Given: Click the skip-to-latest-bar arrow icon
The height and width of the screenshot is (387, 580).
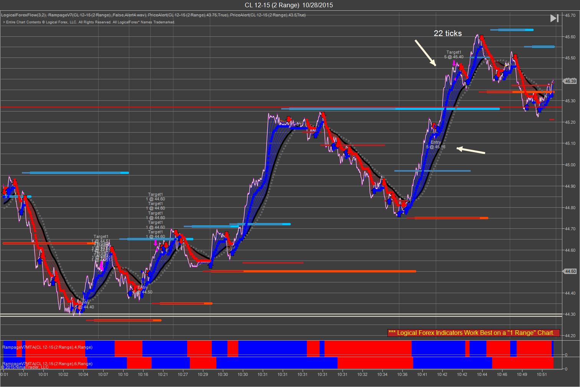Looking at the screenshot, I should pyautogui.click(x=554, y=18).
